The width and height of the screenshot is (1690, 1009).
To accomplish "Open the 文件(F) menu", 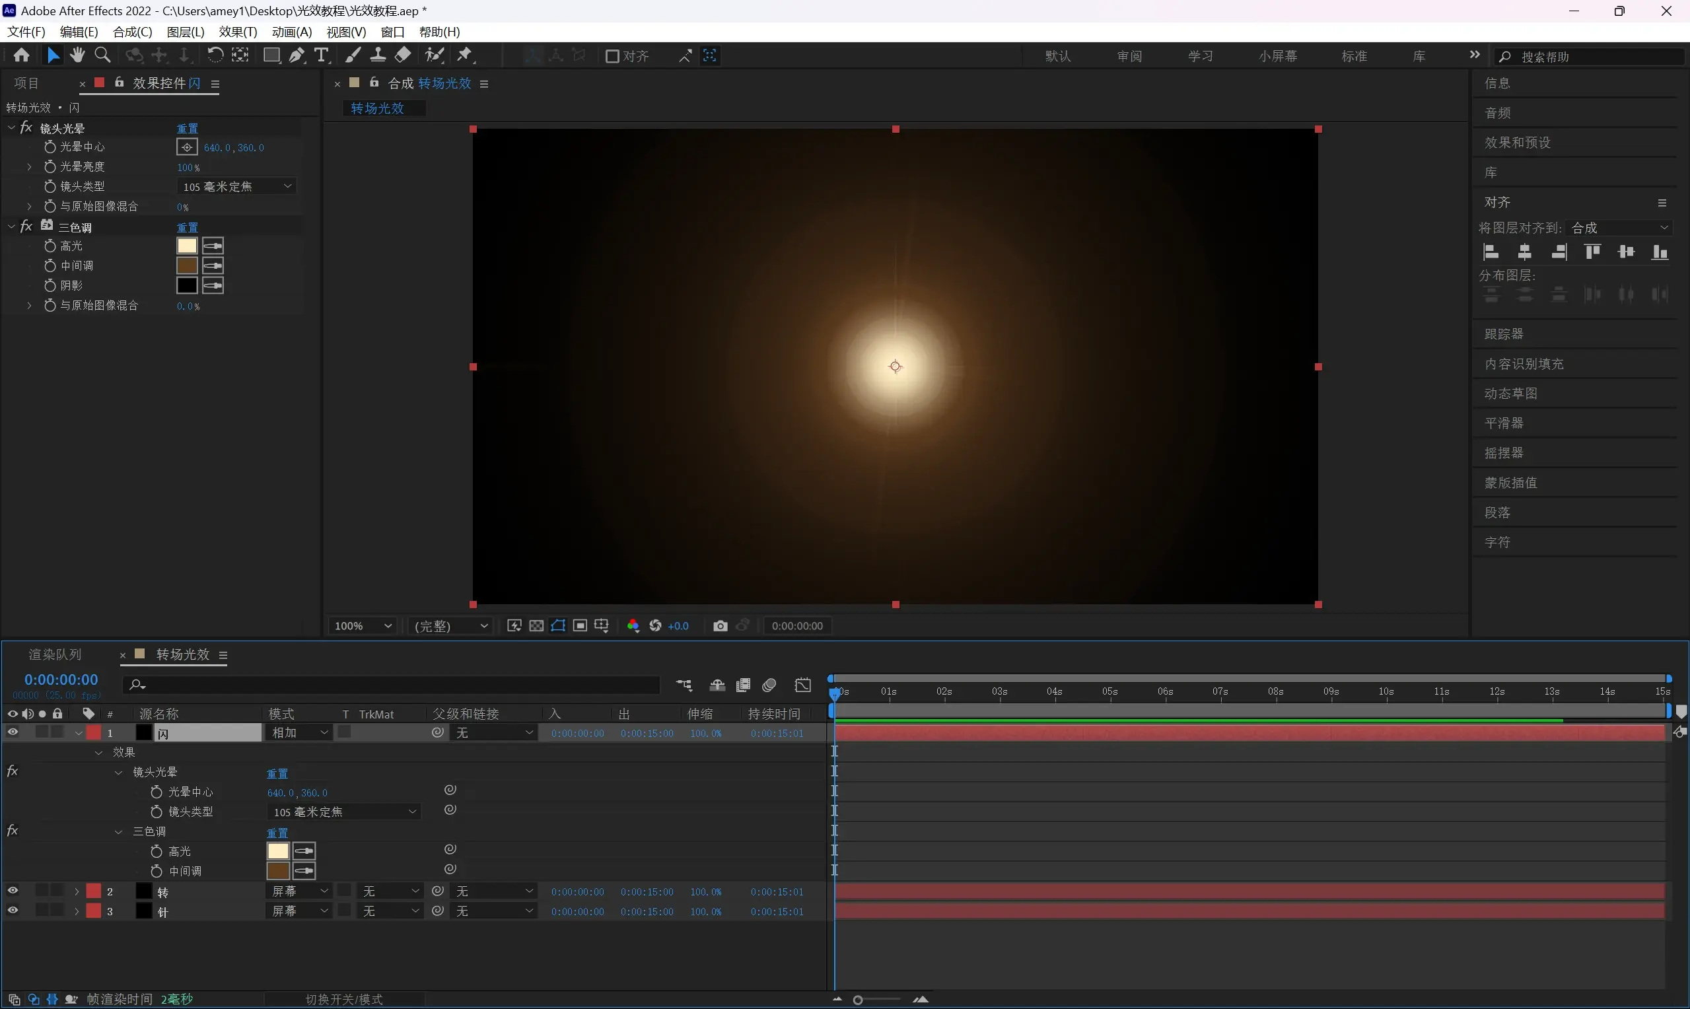I will [x=26, y=32].
